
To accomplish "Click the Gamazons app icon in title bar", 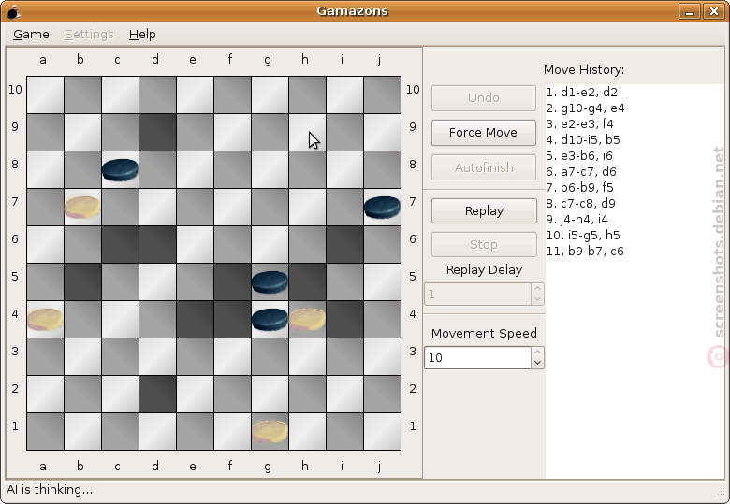I will point(14,11).
